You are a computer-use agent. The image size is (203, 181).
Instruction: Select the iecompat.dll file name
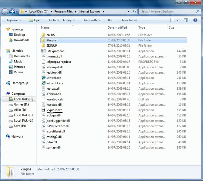click(x=55, y=67)
